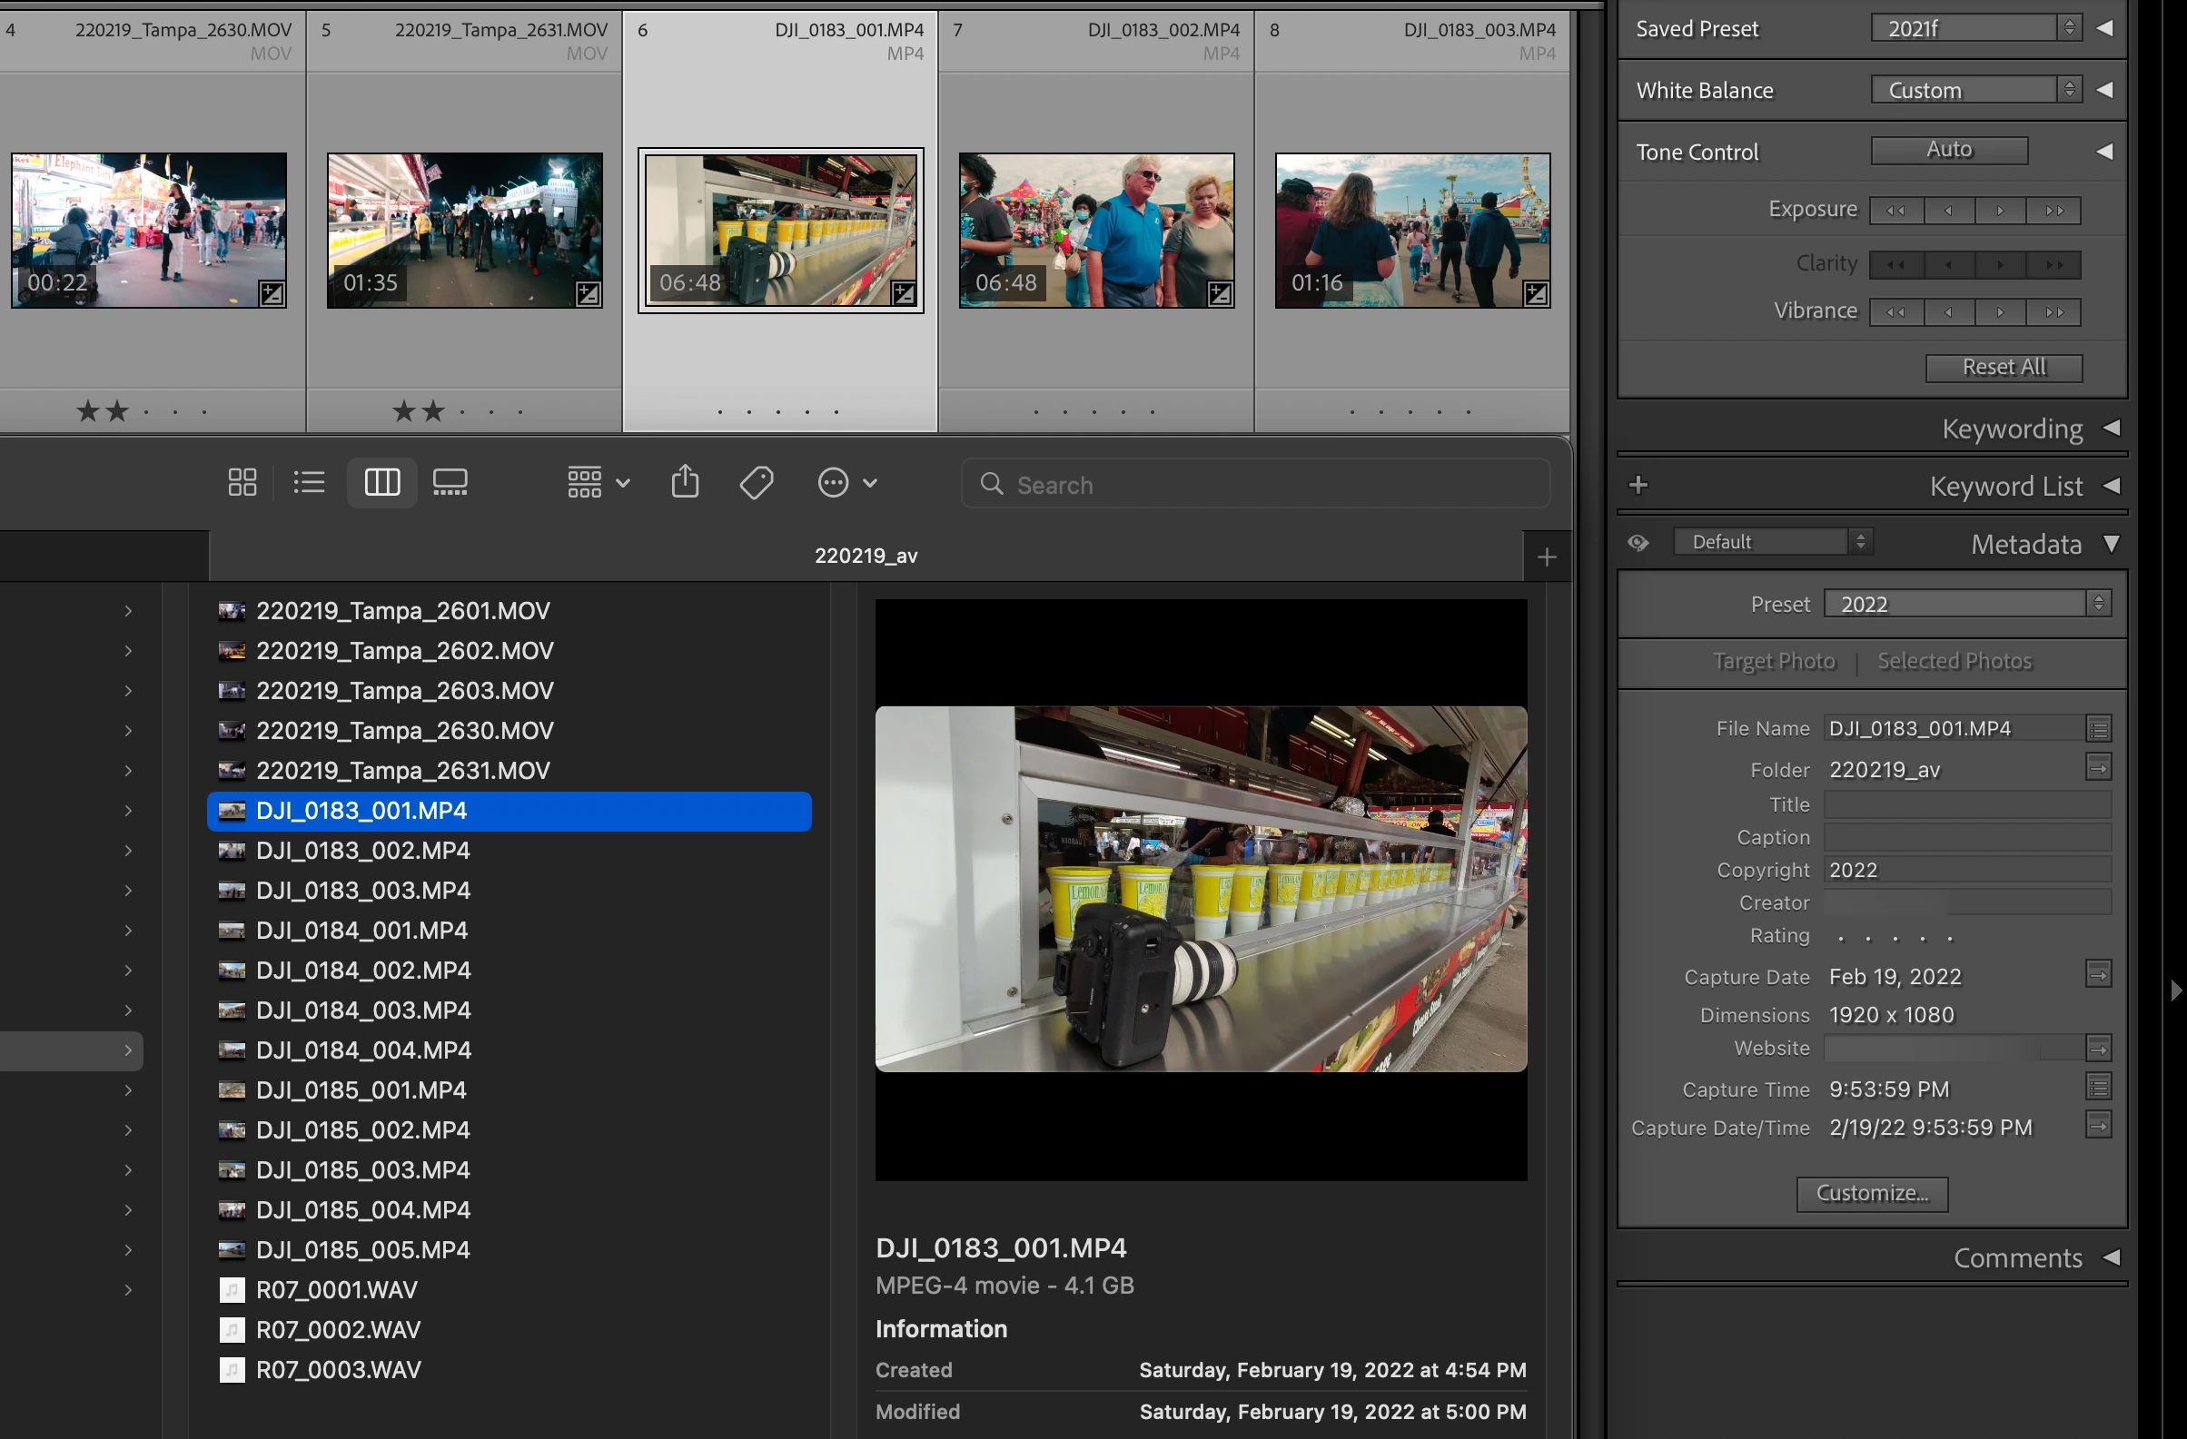Select Selected Photos mode

[1954, 661]
